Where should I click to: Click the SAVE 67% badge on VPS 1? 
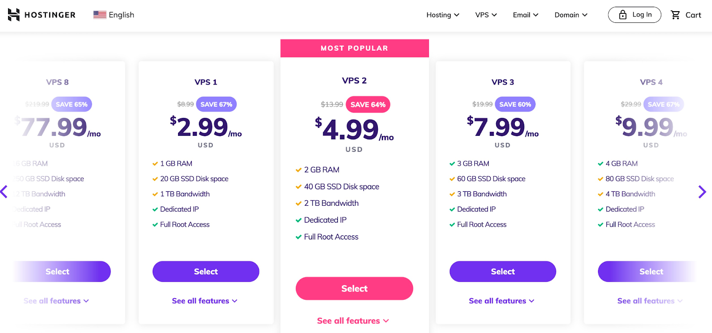(x=216, y=105)
